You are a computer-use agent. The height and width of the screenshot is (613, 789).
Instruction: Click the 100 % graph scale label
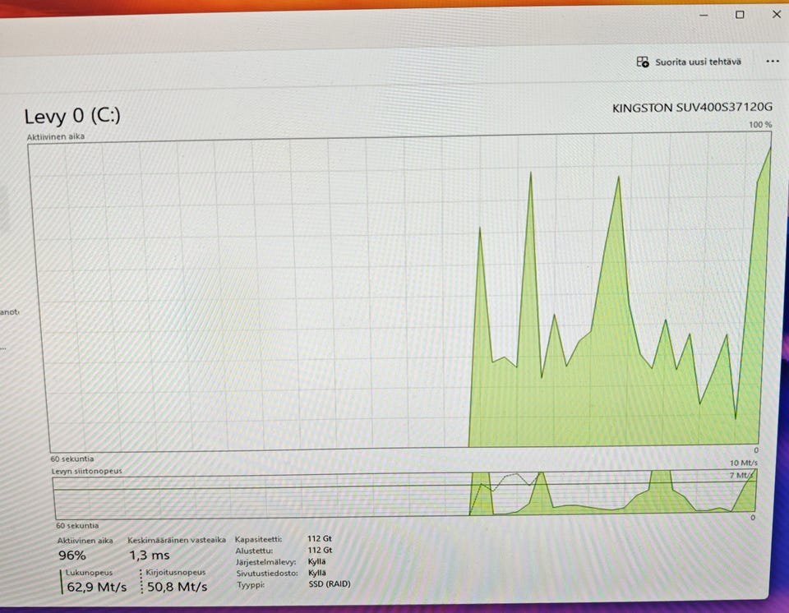point(759,124)
